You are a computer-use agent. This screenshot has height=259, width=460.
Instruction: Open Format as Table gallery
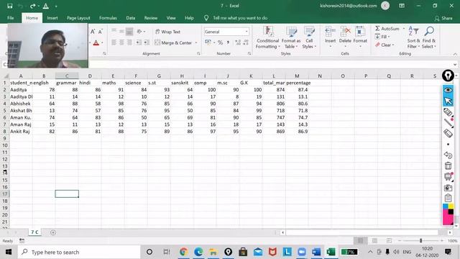click(291, 37)
